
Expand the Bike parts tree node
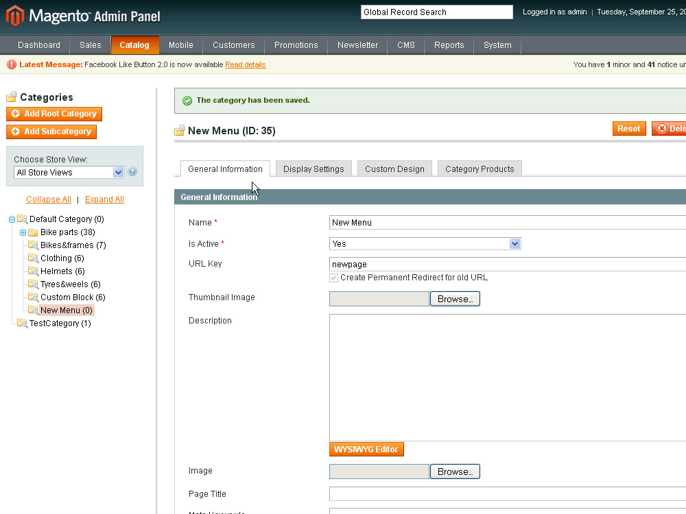point(23,232)
